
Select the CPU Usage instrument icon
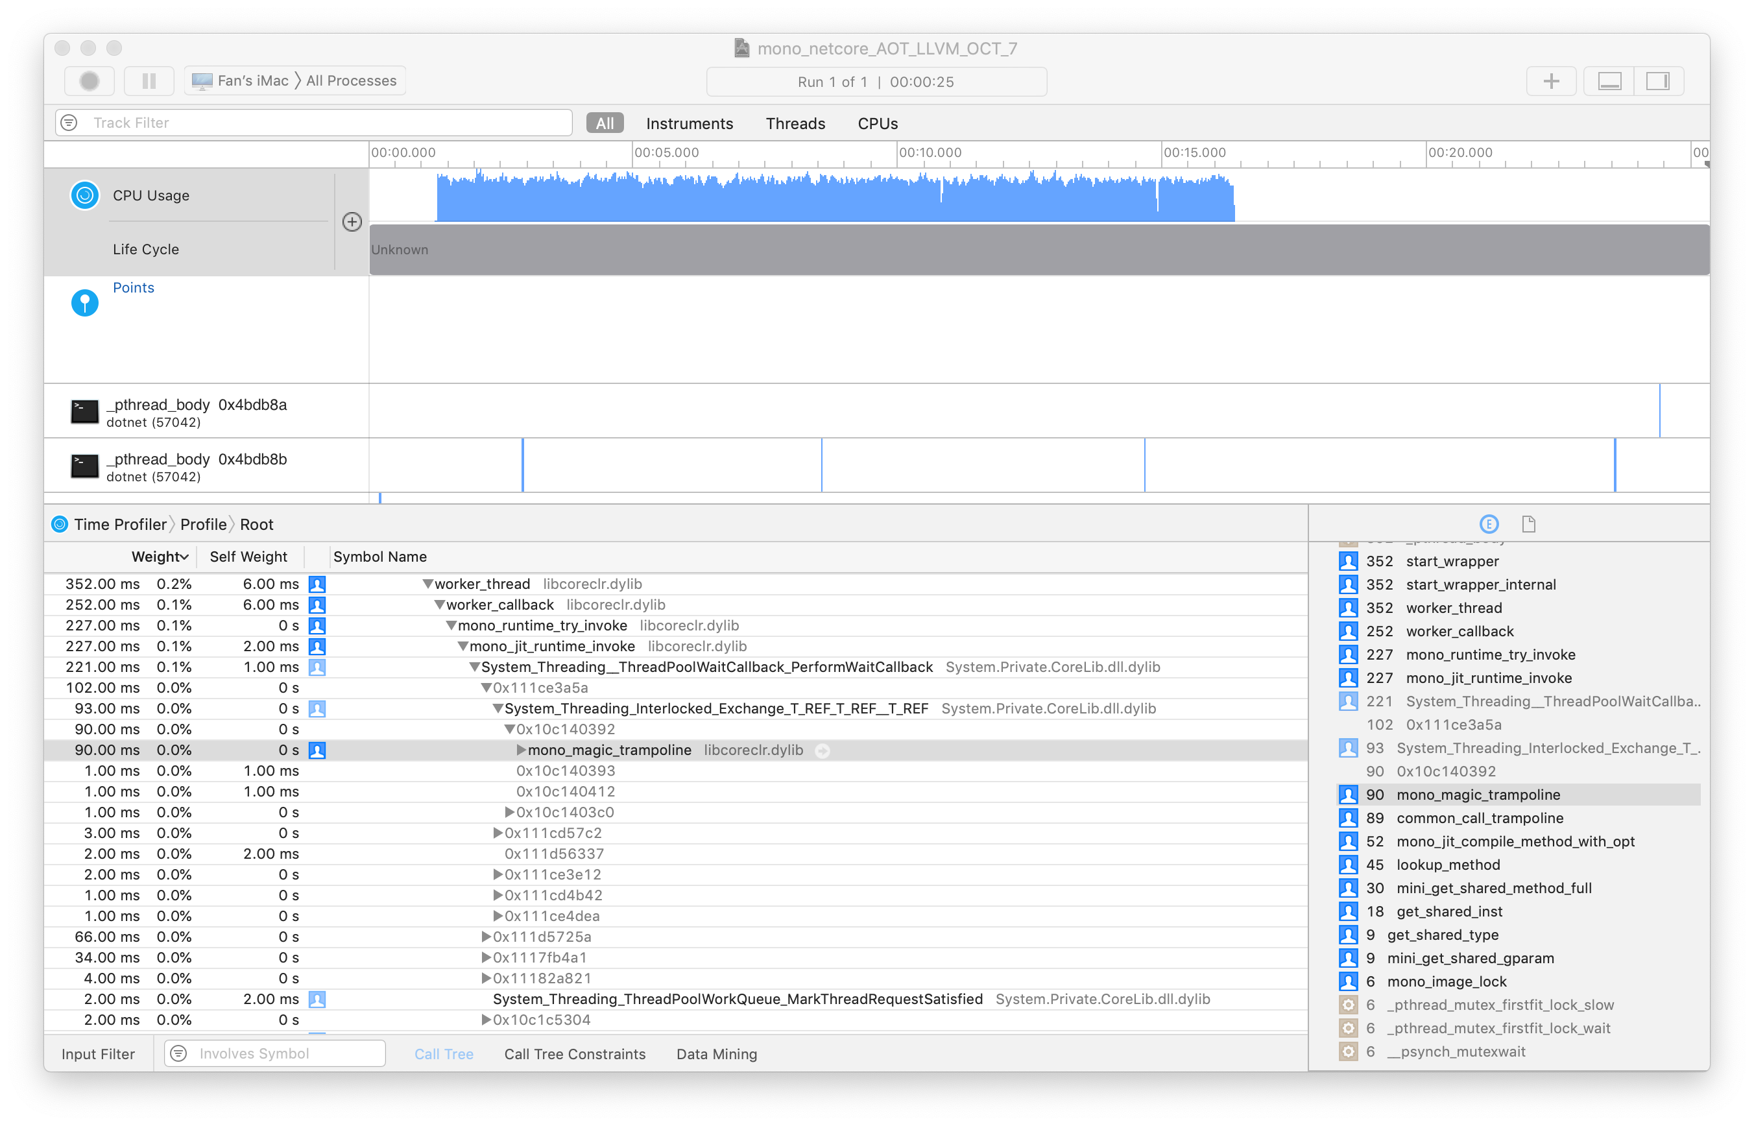[85, 195]
